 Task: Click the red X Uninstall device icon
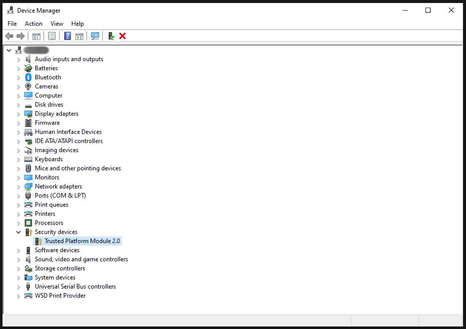[x=122, y=36]
